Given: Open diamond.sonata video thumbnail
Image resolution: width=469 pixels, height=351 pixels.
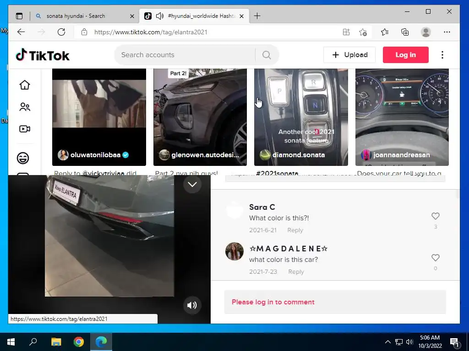Looking at the screenshot, I should [301, 117].
